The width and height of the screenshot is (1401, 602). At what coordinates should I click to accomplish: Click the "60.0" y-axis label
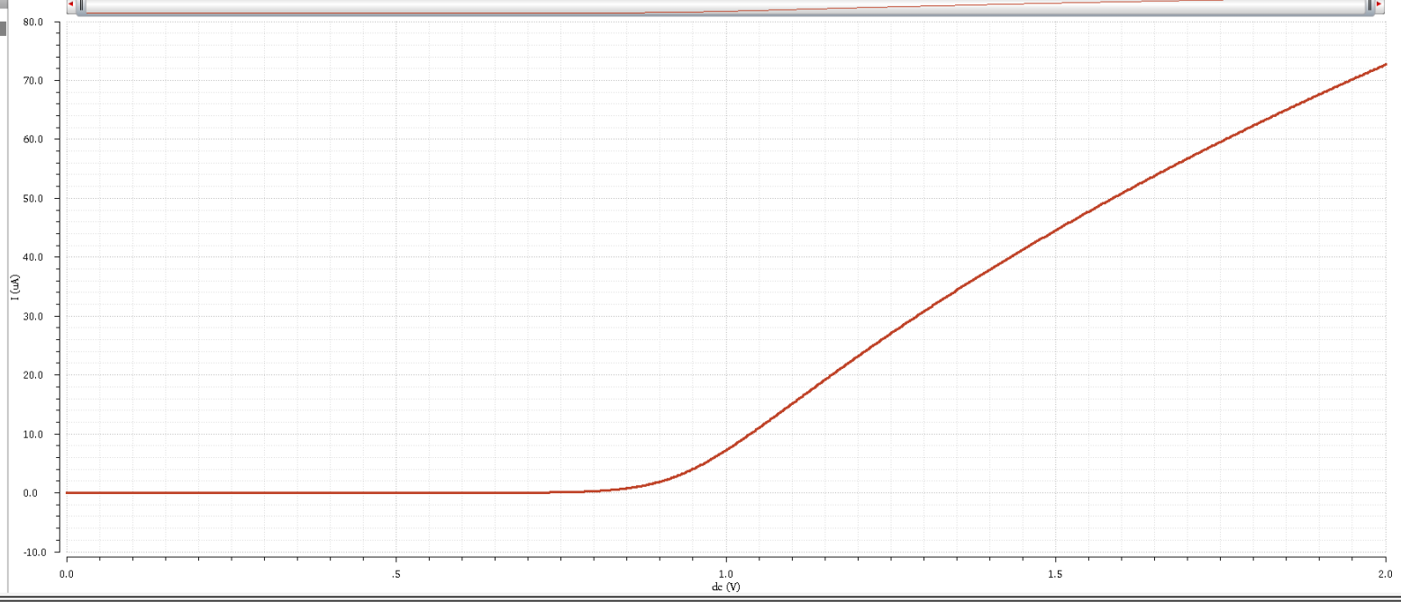34,139
